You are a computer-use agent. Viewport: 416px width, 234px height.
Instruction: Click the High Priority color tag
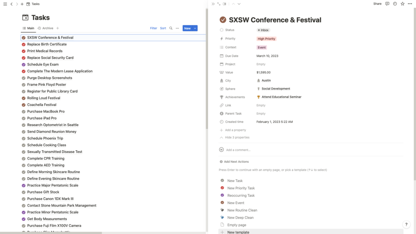coord(266,39)
